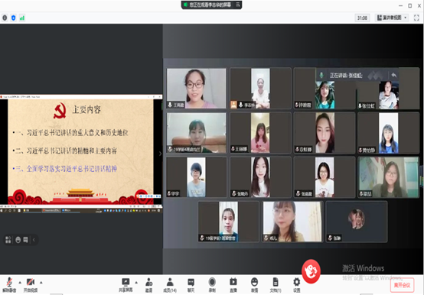This screenshot has width=424, height=295.
Task: Select 李志华 video tile
Action: coord(260,88)
